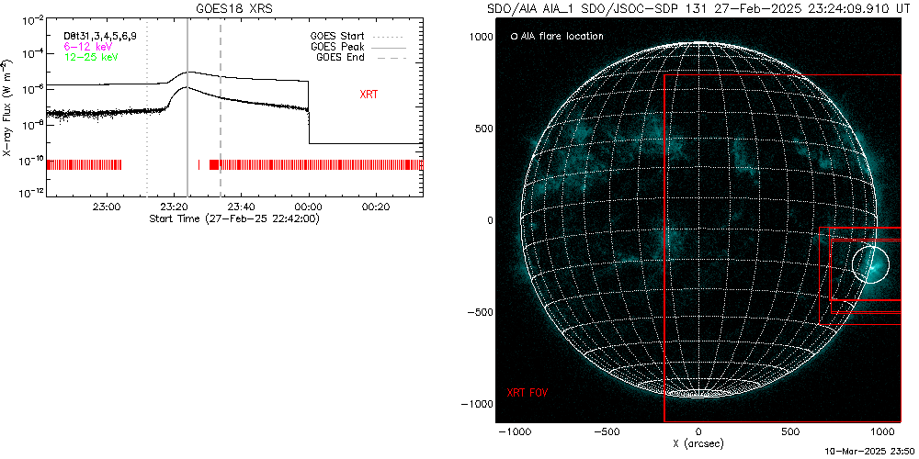Click the 'X-ray Flux (W m-2)' axis label
This screenshot has width=919, height=459.
tap(7, 106)
